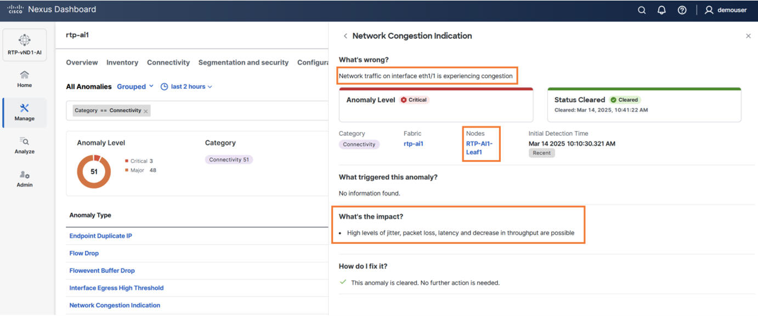Go to Home in sidebar

(x=24, y=79)
